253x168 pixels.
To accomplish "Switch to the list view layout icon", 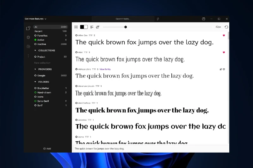I will pyautogui.click(x=76, y=27).
